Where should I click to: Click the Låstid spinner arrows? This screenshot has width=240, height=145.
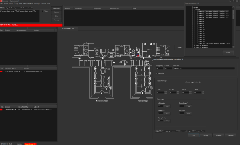(166, 92)
